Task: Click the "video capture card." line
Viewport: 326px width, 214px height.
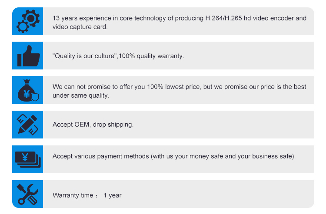Action: click(x=80, y=26)
